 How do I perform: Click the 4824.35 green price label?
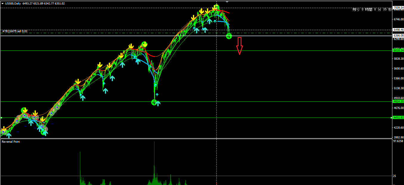coord(398,101)
